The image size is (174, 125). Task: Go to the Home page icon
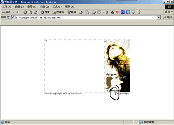[35, 12]
